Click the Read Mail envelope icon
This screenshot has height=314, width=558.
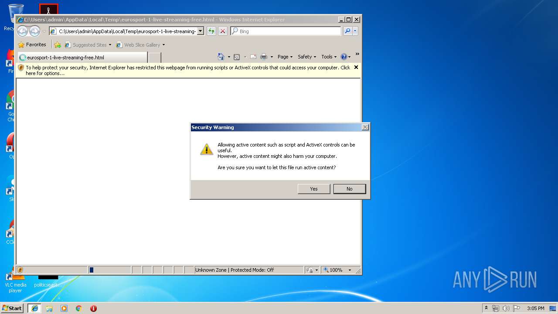coord(253,57)
